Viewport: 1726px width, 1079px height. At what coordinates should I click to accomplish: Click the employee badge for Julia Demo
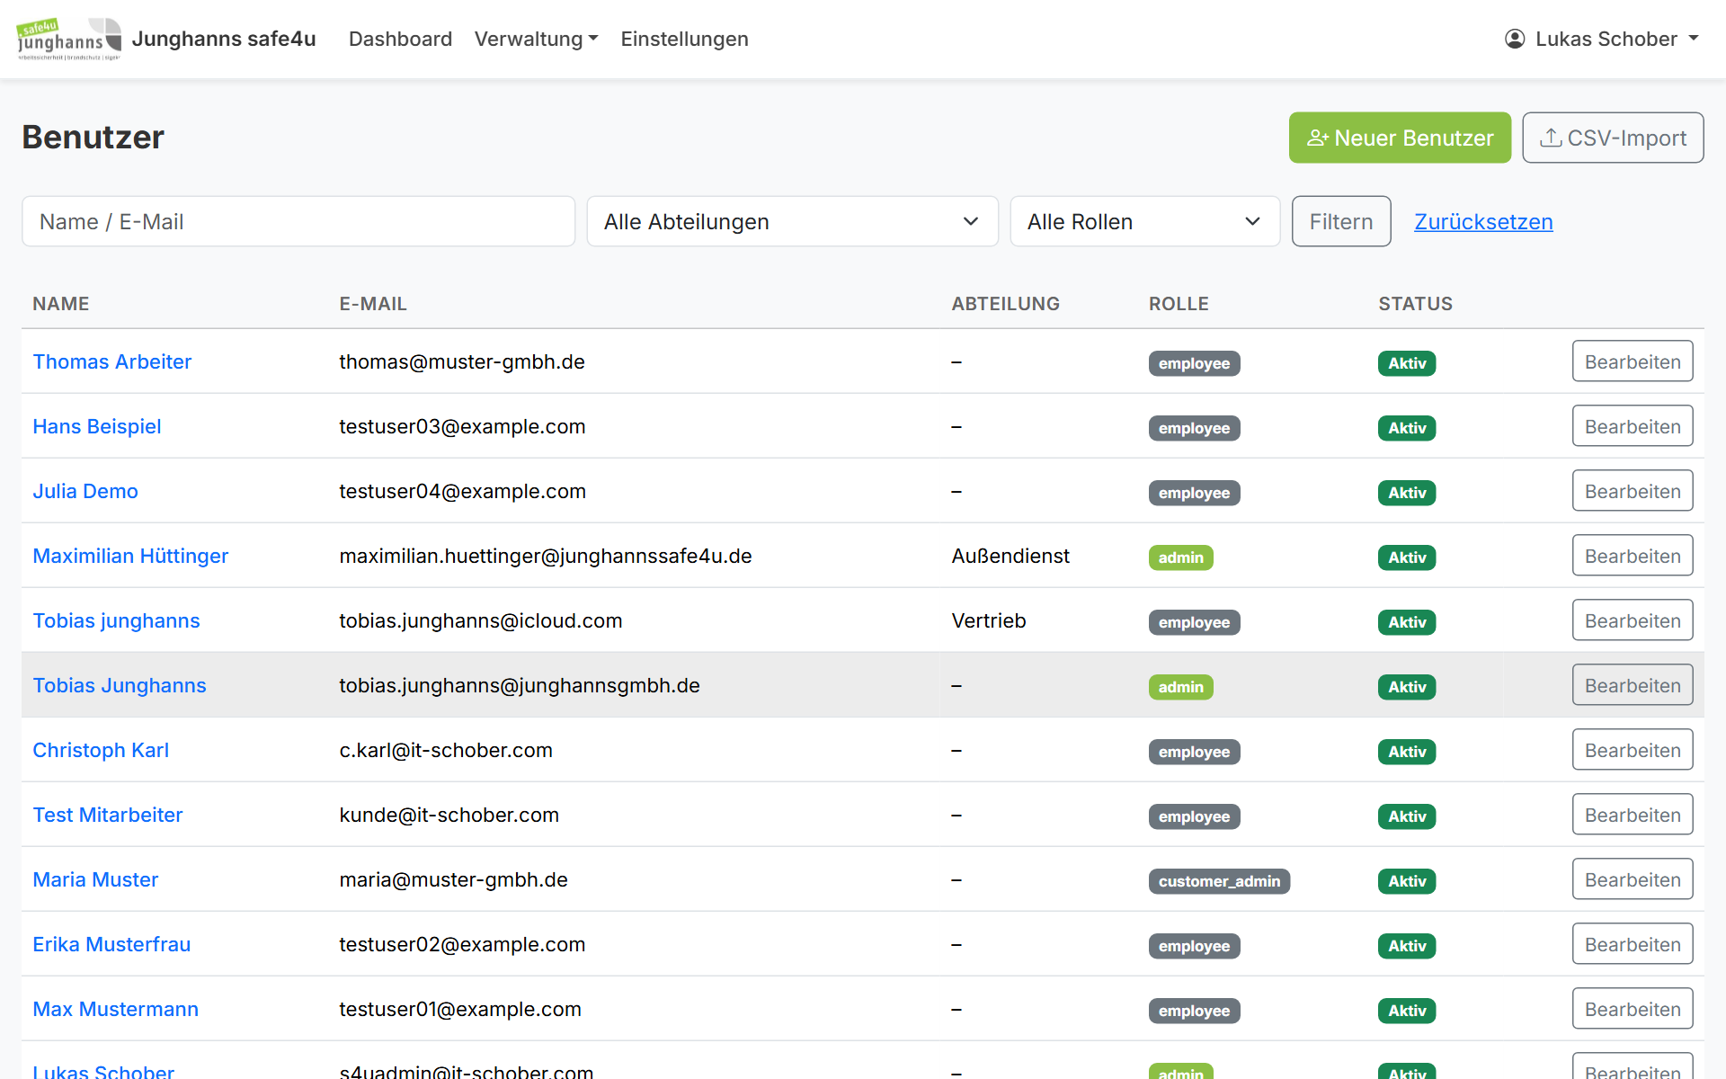click(1194, 493)
